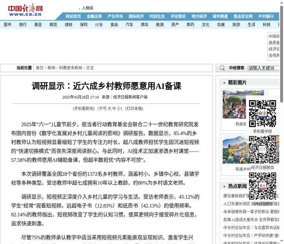Click the 经济日报微信 QR code
The width and height of the screenshot is (284, 244).
(x=262, y=150)
